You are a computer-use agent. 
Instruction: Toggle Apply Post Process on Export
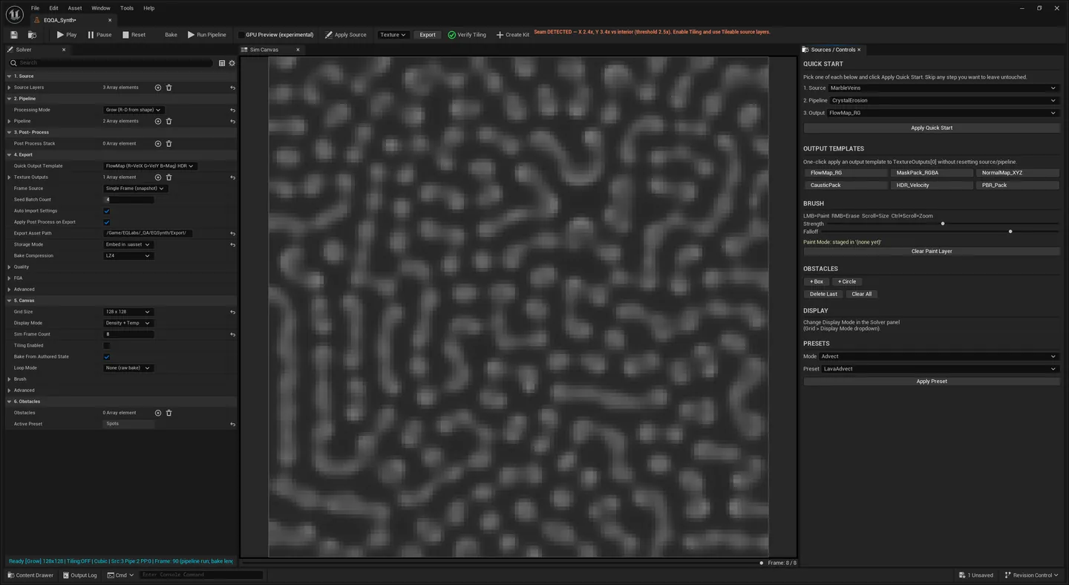tap(107, 222)
